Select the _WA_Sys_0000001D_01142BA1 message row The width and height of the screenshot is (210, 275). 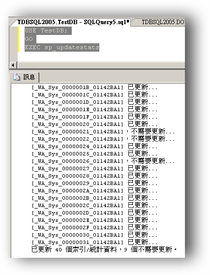pyautogui.click(x=94, y=102)
